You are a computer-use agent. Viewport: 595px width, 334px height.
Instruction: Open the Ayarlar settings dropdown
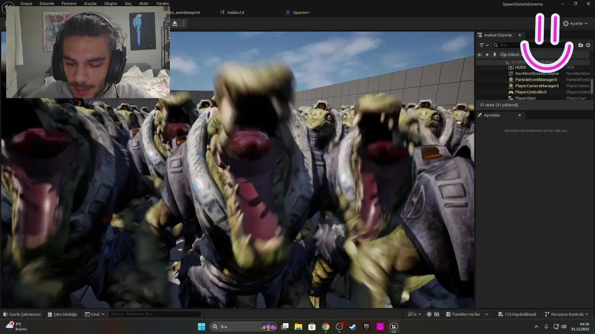[575, 23]
